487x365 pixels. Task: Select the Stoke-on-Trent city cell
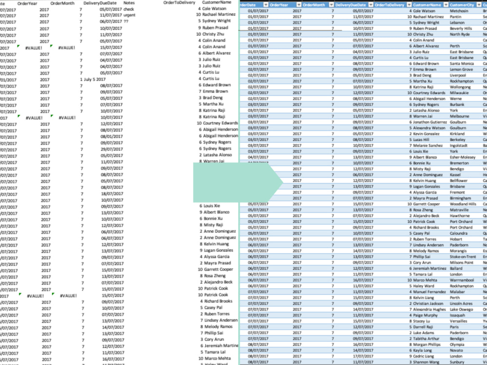(463, 257)
